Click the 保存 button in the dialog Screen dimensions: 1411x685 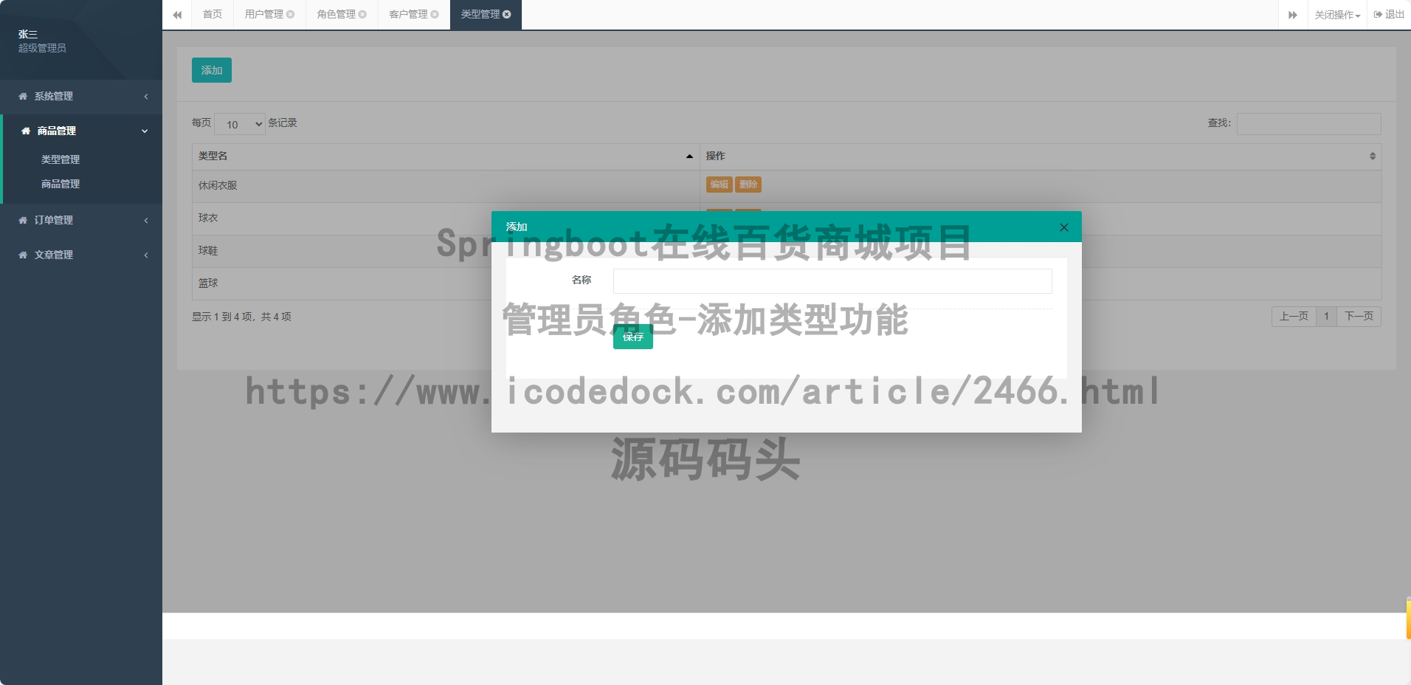point(633,337)
